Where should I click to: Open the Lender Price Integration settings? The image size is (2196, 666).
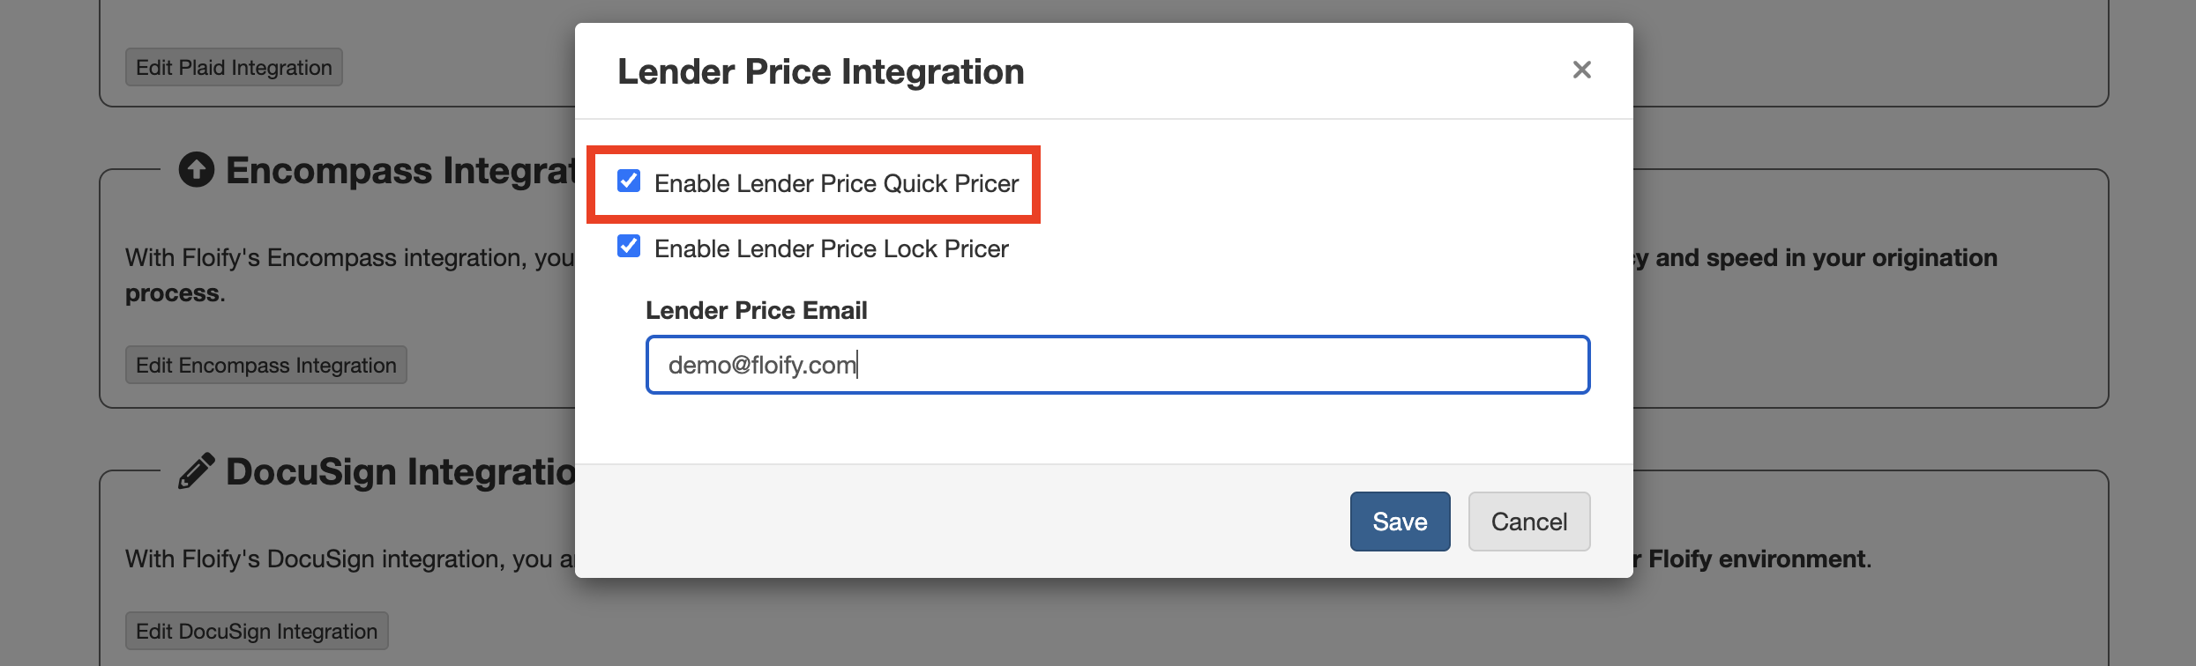point(820,71)
